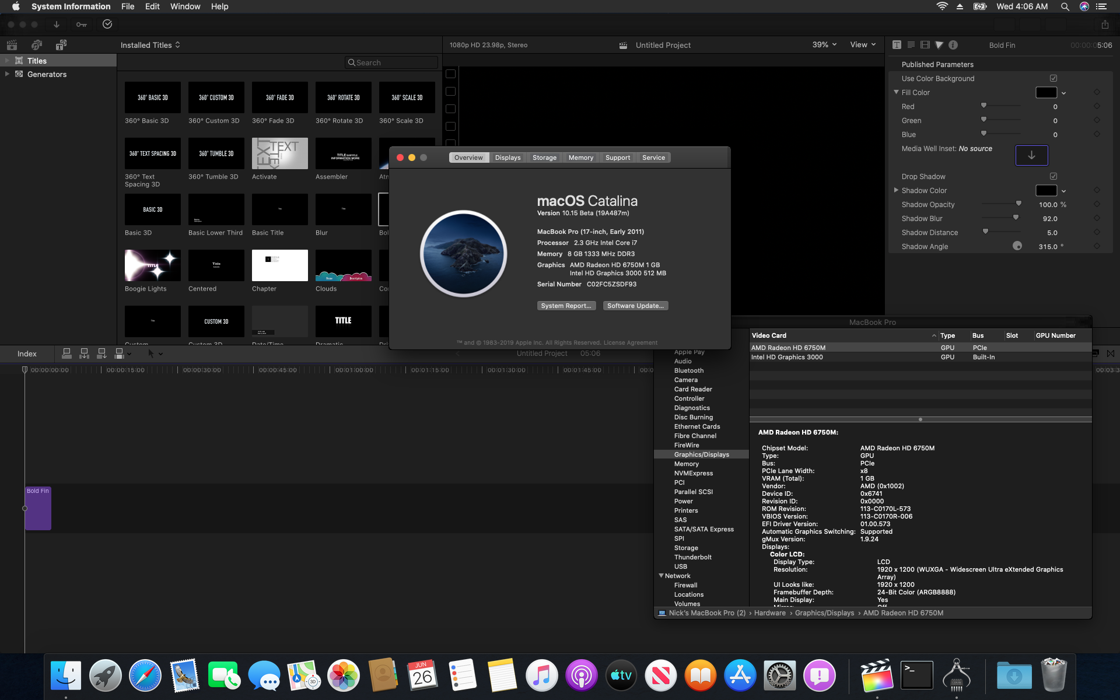Click the Background Tasks checkmark icon
The image size is (1120, 700).
(x=107, y=24)
